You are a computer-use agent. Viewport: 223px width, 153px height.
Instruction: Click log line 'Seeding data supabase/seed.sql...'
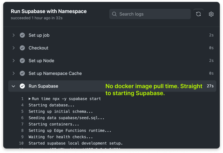(x=66, y=118)
